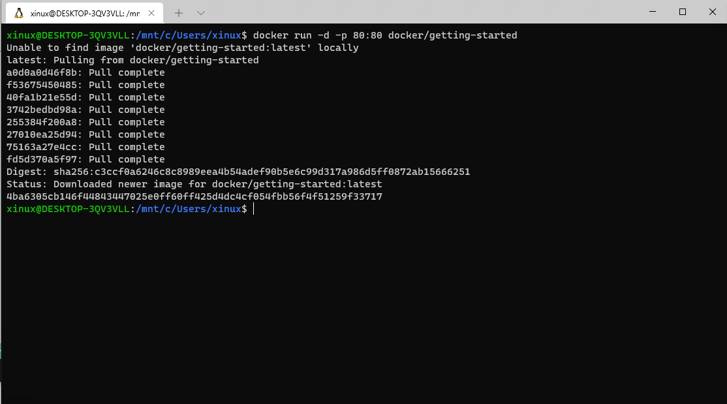Viewport: 727px width, 404px height.
Task: Close the terminal window
Action: (712, 12)
